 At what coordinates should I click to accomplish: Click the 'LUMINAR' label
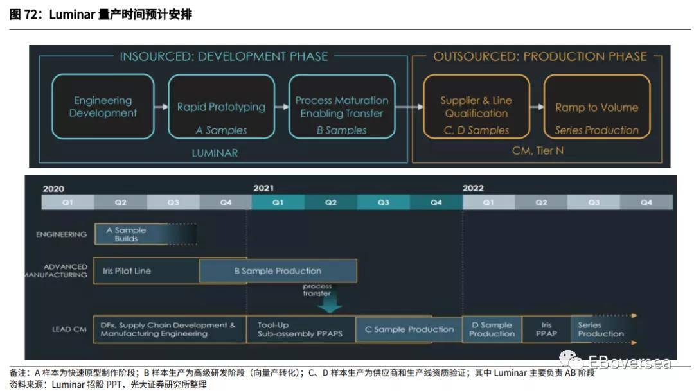[215, 153]
